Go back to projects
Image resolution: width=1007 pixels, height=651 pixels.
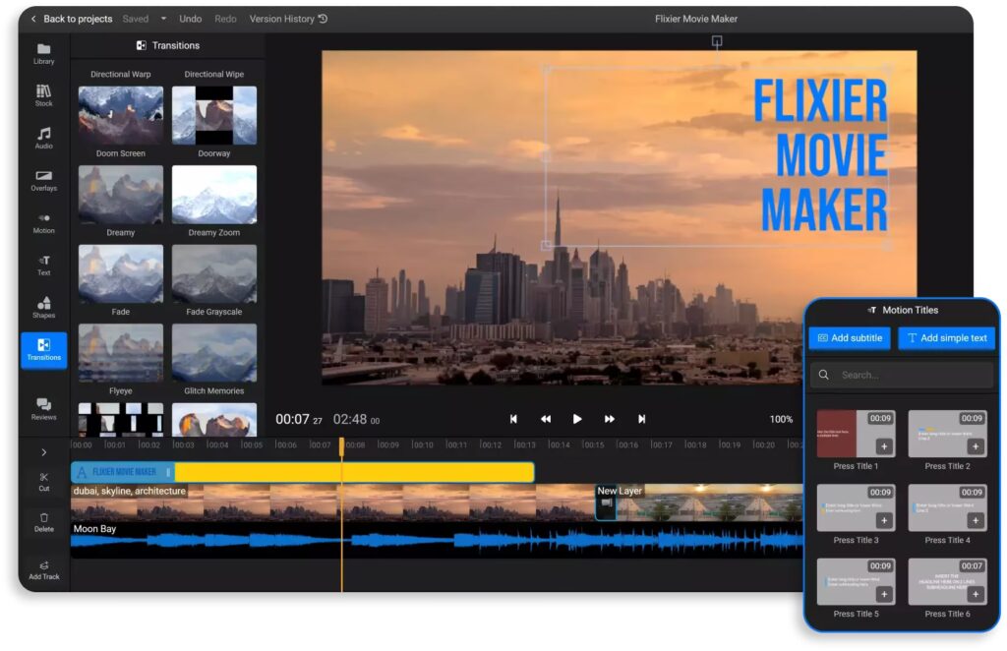(x=70, y=19)
